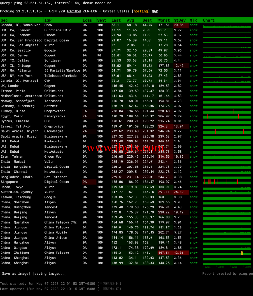Show MTR for Australia, Sydney

tap(194, 192)
